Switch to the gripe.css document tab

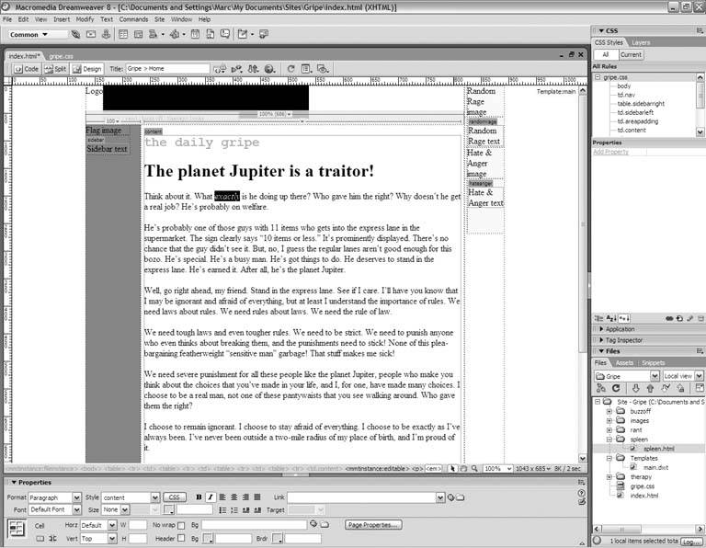(x=61, y=56)
